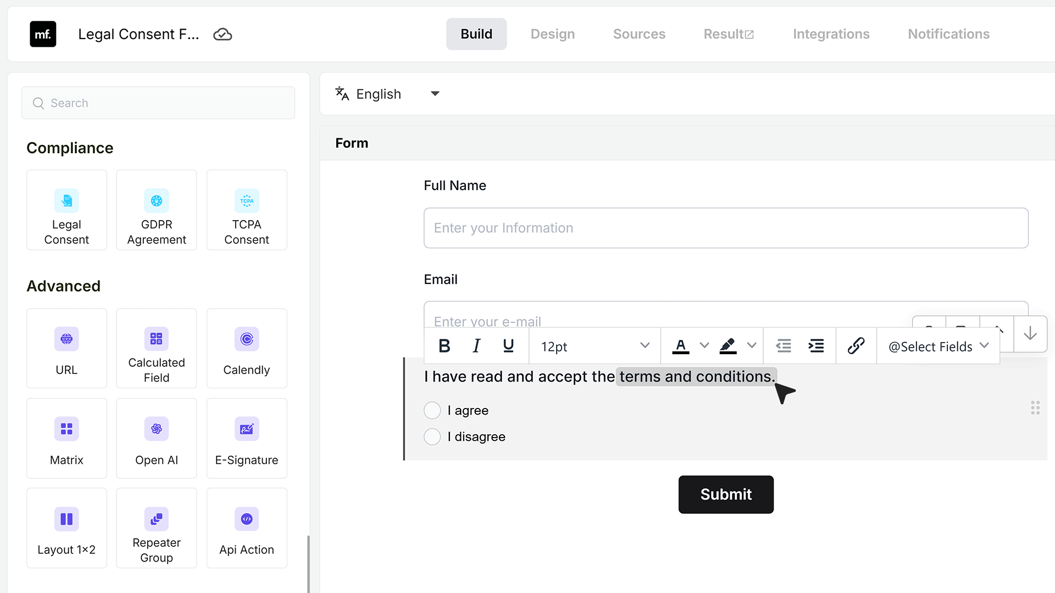The width and height of the screenshot is (1055, 593).
Task: Open the @Select Fields dropdown
Action: pos(939,346)
